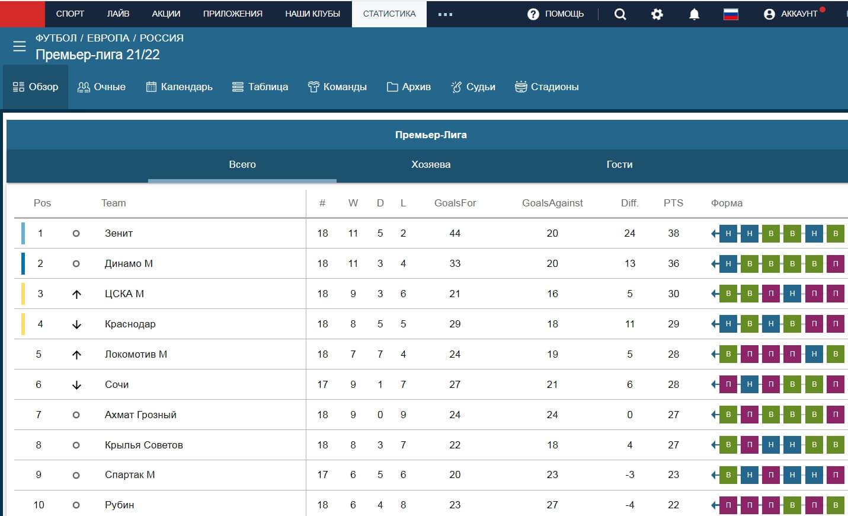Image resolution: width=848 pixels, height=516 pixels.
Task: Open the Архив archive tab
Action: pyautogui.click(x=408, y=87)
